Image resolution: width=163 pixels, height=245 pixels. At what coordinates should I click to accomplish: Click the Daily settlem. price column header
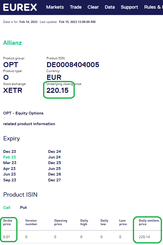(149, 222)
